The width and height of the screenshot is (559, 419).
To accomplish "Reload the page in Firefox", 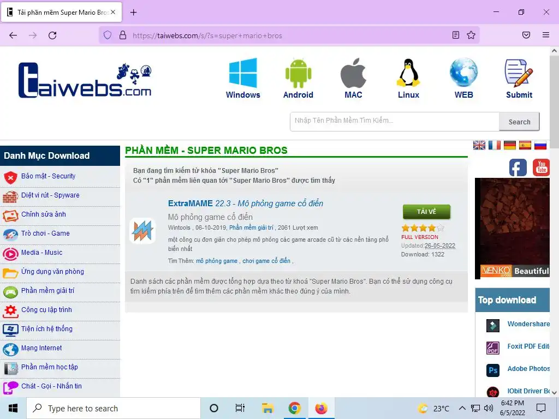I will (52, 35).
